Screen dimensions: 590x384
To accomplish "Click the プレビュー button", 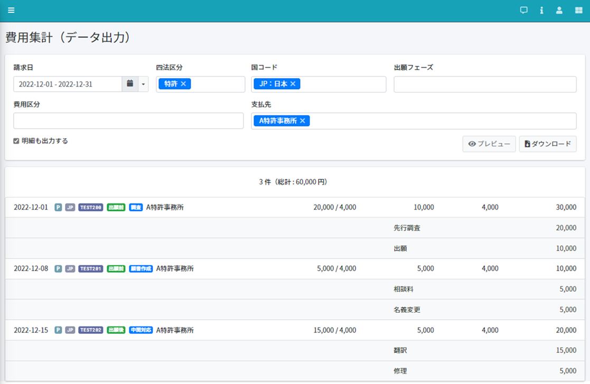I will pos(489,144).
